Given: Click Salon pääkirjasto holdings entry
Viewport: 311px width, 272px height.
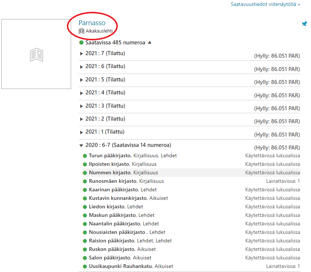Looking at the screenshot, I should click(x=110, y=258).
